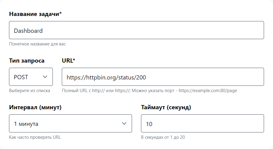Click the example https://example.com:80/page text
The width and height of the screenshot is (273, 149).
click(208, 91)
